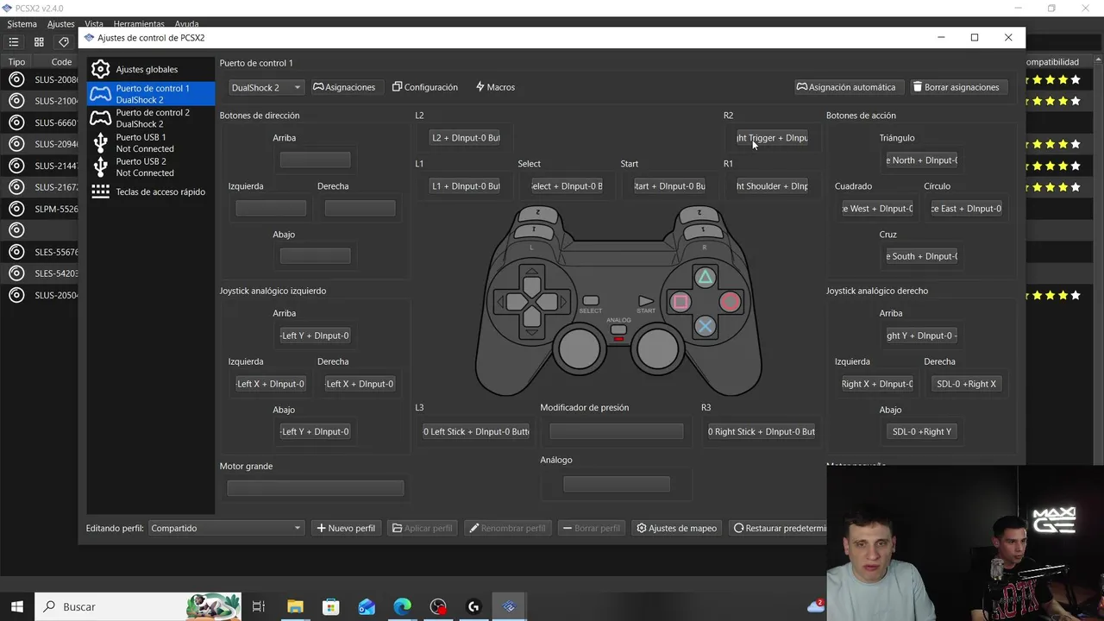Open the DualShock 2 controller type dropdown
The width and height of the screenshot is (1104, 621).
click(x=266, y=87)
